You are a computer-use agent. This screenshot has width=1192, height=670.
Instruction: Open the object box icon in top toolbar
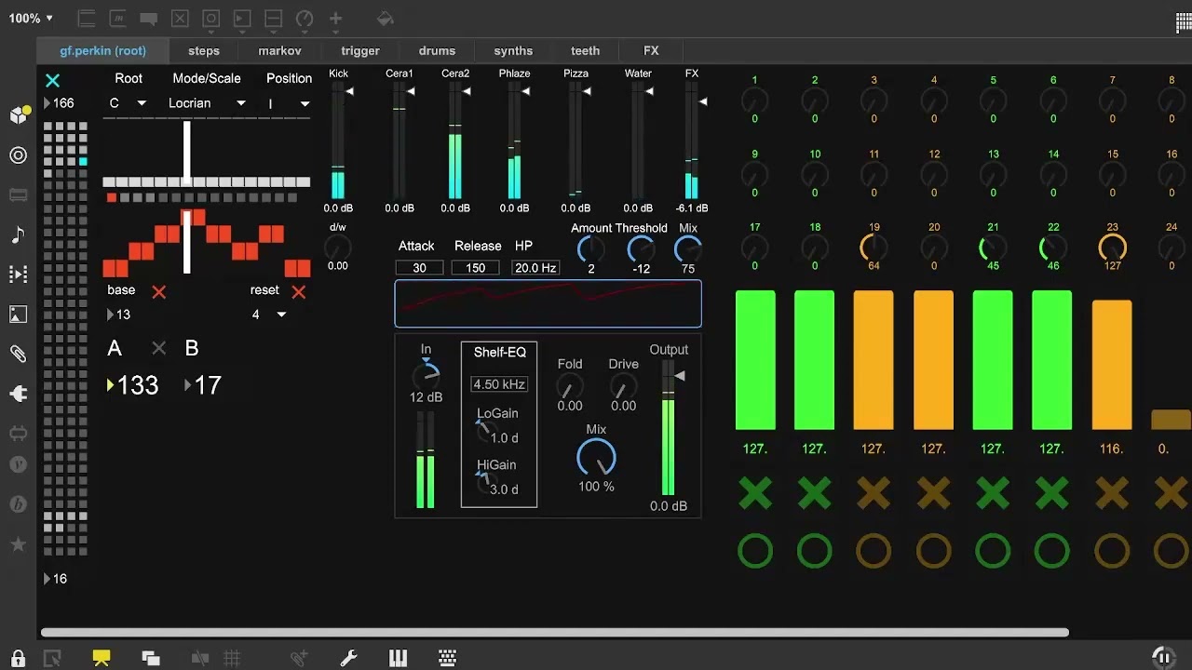tap(86, 19)
